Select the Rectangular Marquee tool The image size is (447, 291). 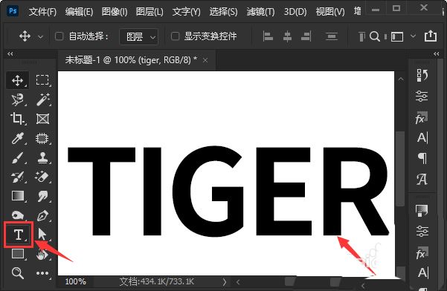42,80
